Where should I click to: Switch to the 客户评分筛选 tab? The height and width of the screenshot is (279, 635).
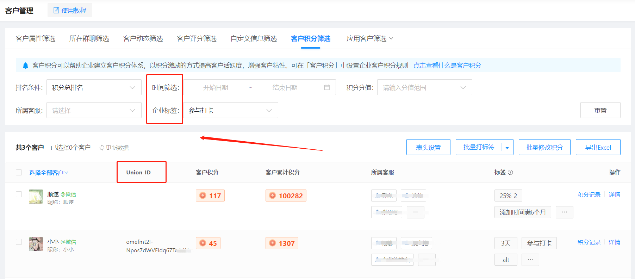[x=197, y=38]
